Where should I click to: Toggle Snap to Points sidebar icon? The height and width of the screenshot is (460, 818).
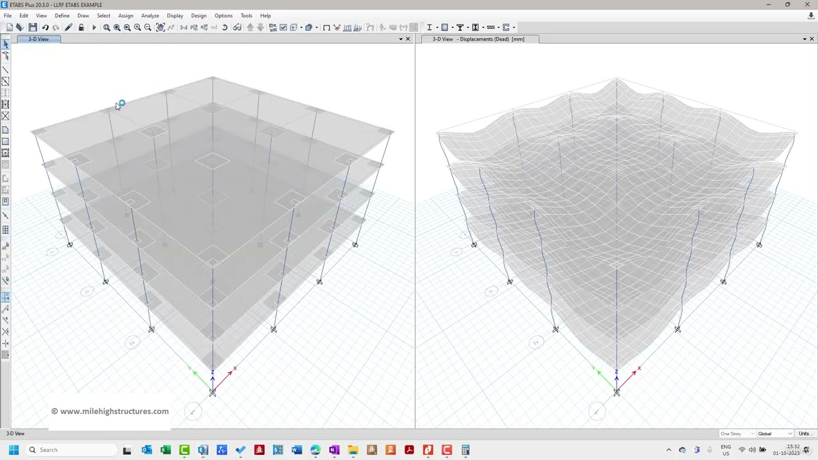pyautogui.click(x=5, y=296)
